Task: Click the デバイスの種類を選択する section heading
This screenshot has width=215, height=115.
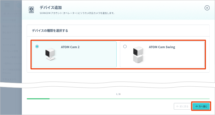Action: click(x=50, y=30)
